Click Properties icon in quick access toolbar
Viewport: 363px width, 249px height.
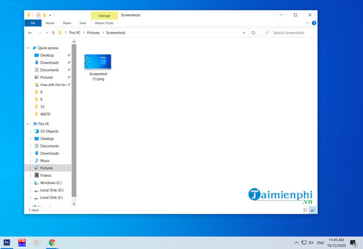coord(38,15)
